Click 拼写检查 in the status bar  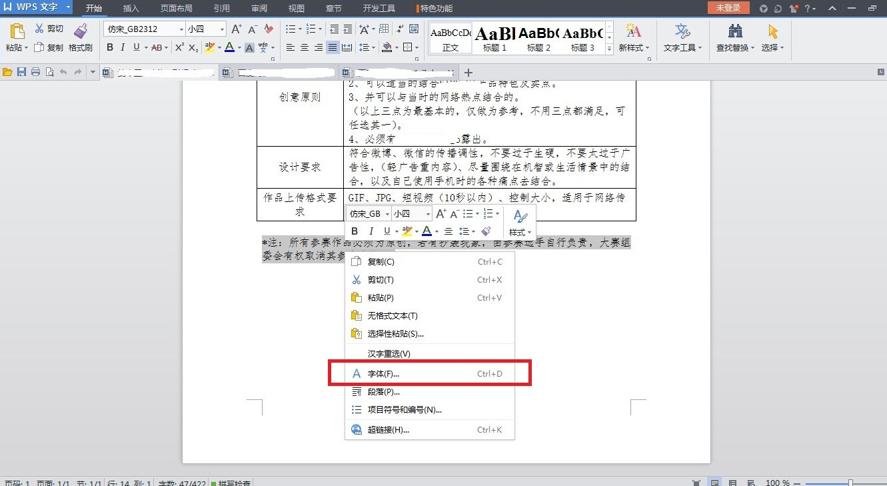click(235, 482)
